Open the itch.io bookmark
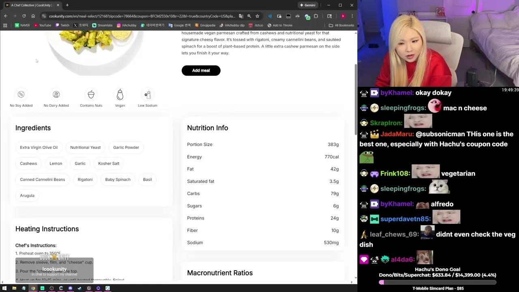The height and width of the screenshot is (292, 519). click(x=256, y=25)
